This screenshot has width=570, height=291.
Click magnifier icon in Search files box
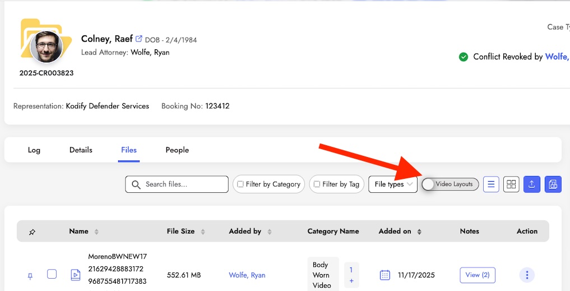point(136,184)
